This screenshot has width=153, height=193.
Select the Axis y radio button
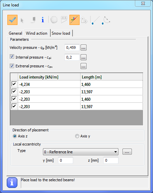coord(77,136)
